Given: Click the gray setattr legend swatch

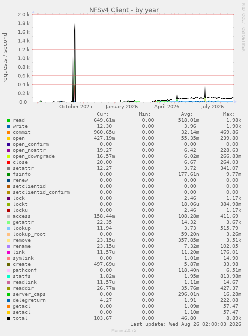Looking at the screenshot, I should 8,168.
